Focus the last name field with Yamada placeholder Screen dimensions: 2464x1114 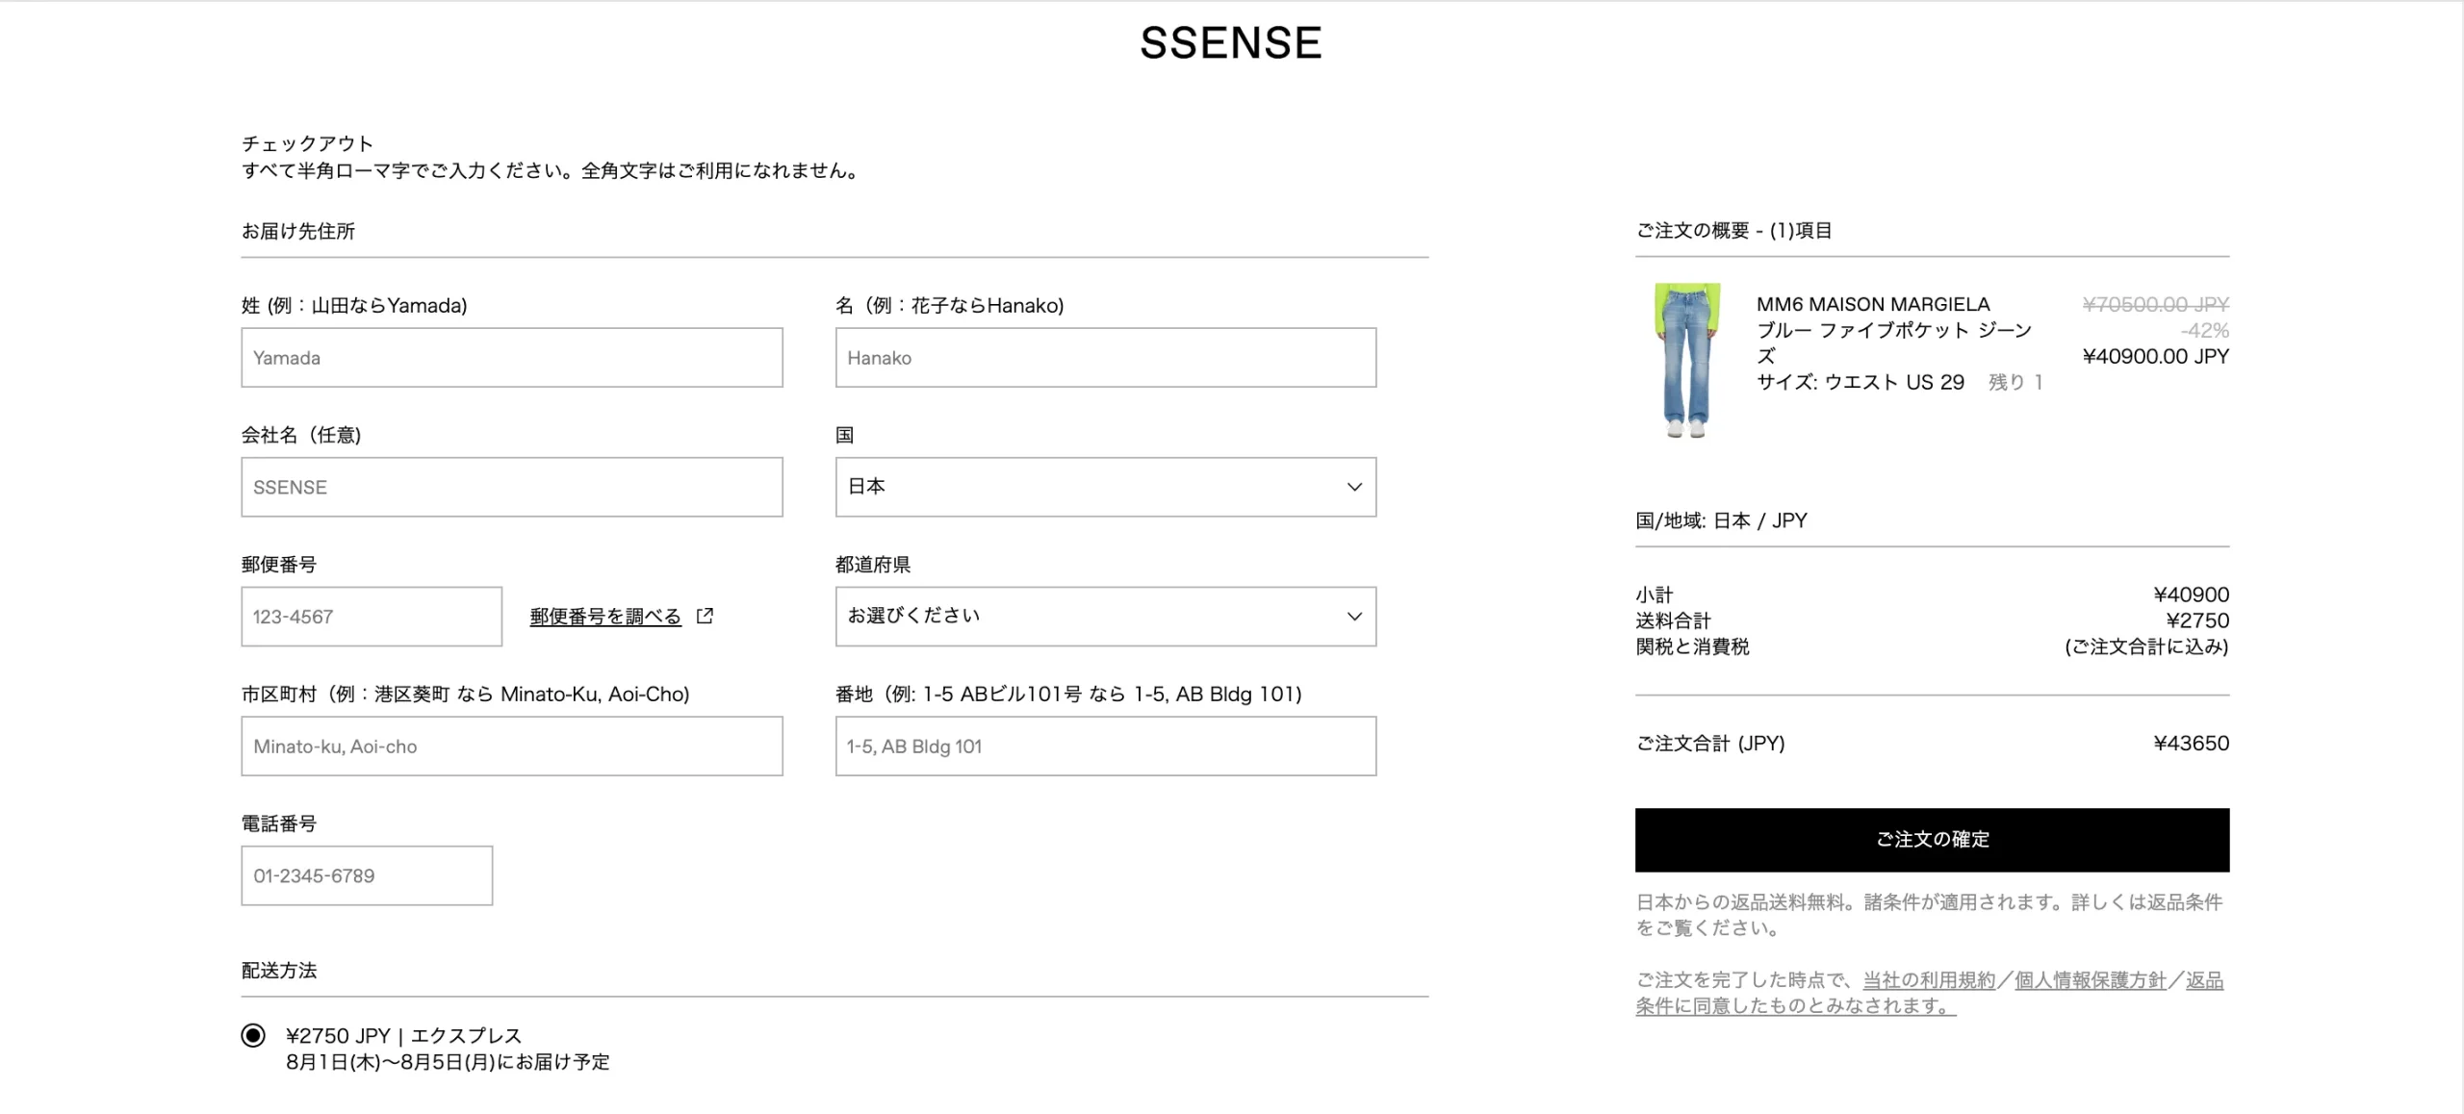[x=512, y=358]
